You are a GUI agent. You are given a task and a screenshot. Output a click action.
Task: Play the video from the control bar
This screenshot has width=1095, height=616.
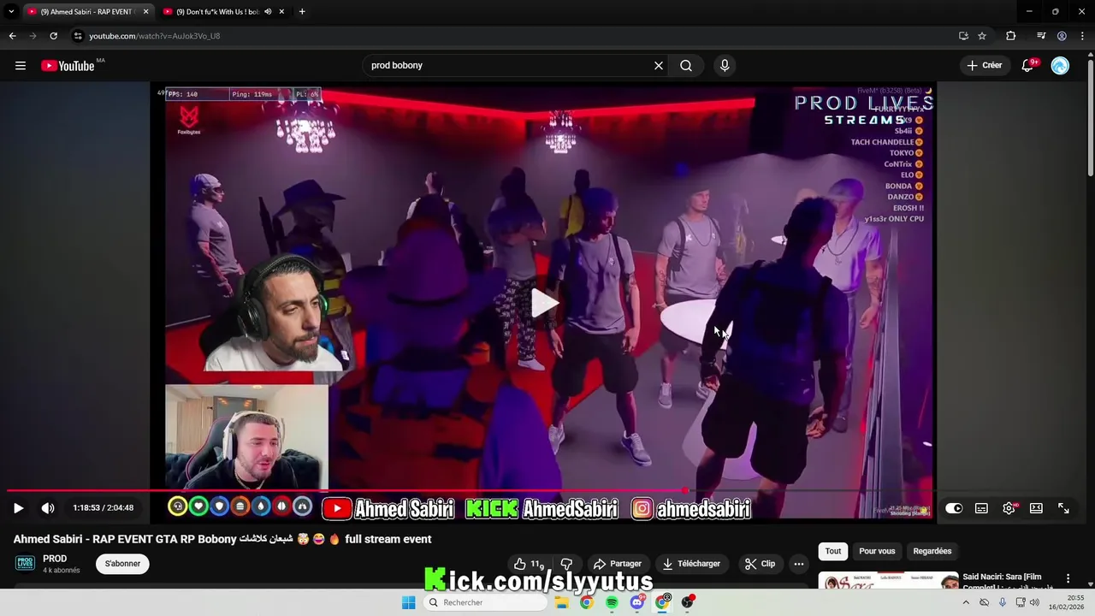(x=18, y=508)
